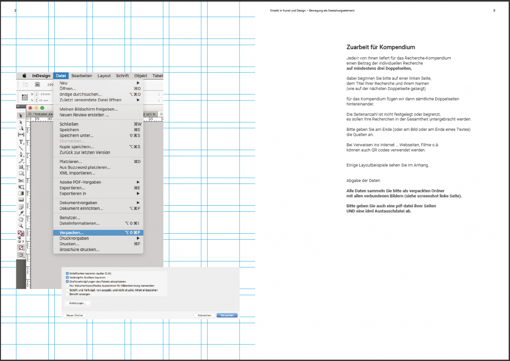This screenshot has width=510, height=361.
Task: Select the Scissors tool
Action: (21, 180)
